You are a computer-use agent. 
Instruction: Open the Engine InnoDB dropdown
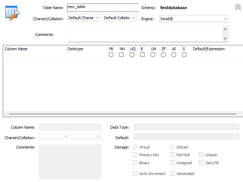click(x=194, y=19)
